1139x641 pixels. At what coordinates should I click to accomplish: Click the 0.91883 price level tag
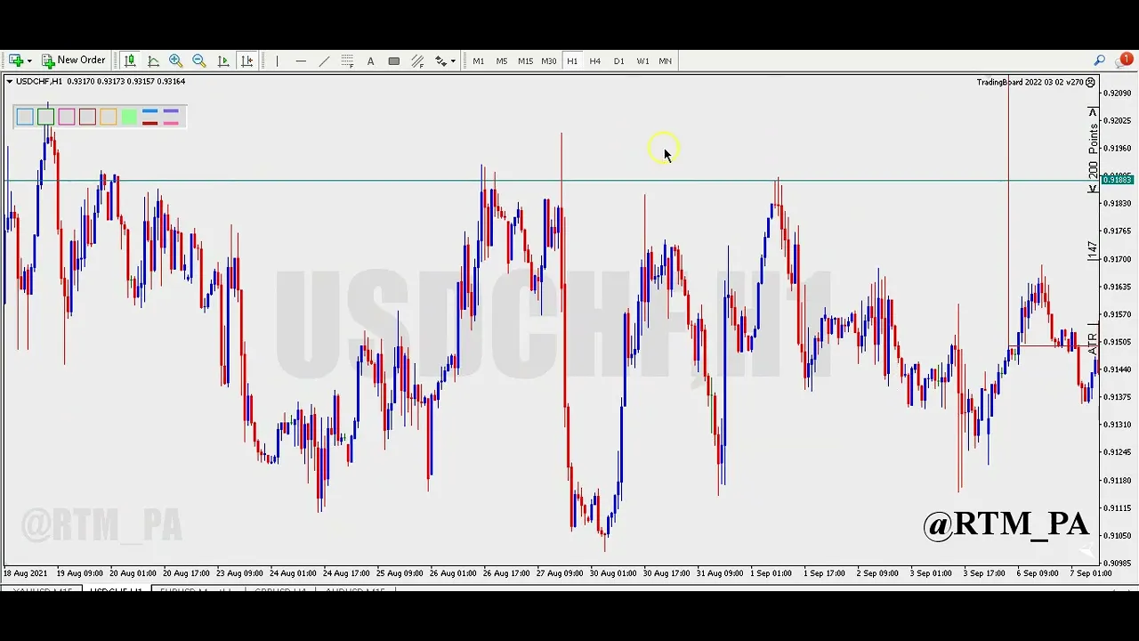point(1117,181)
